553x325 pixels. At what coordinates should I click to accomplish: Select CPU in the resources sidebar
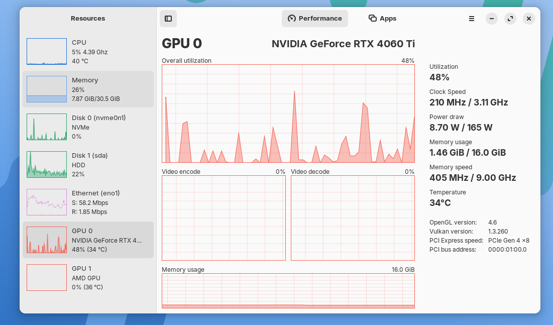88,52
